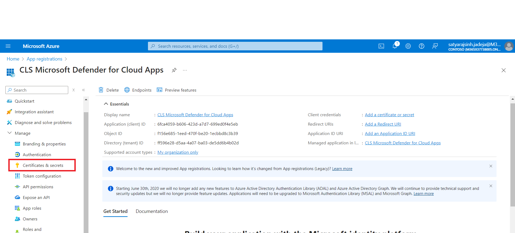Click Add an Application ID URI

pos(390,133)
